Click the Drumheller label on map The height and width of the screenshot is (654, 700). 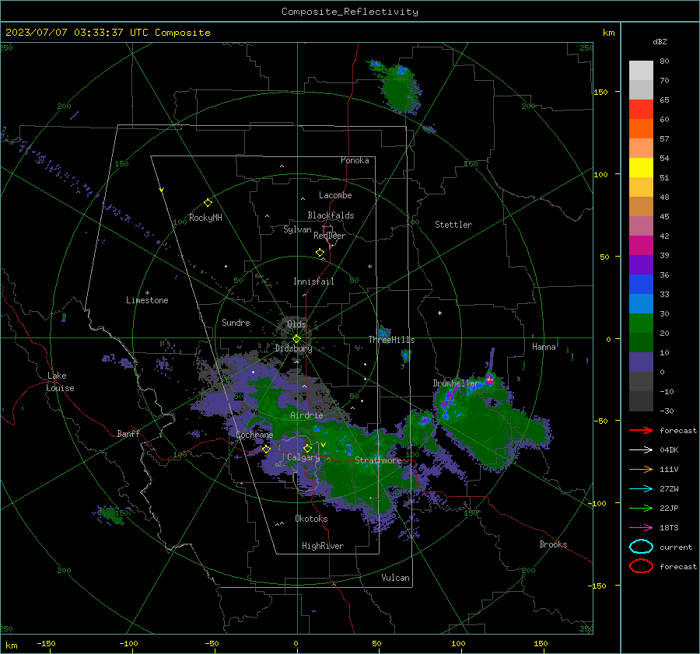(456, 383)
